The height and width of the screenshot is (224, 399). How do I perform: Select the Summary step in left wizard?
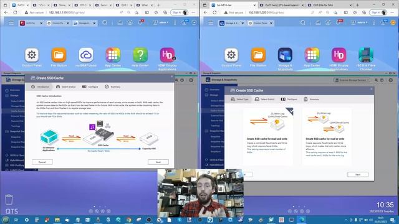click(x=112, y=87)
